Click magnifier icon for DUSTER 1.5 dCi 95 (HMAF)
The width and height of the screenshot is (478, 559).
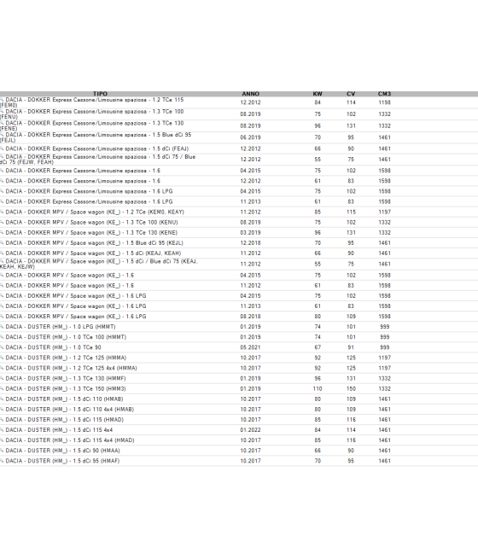(2, 461)
